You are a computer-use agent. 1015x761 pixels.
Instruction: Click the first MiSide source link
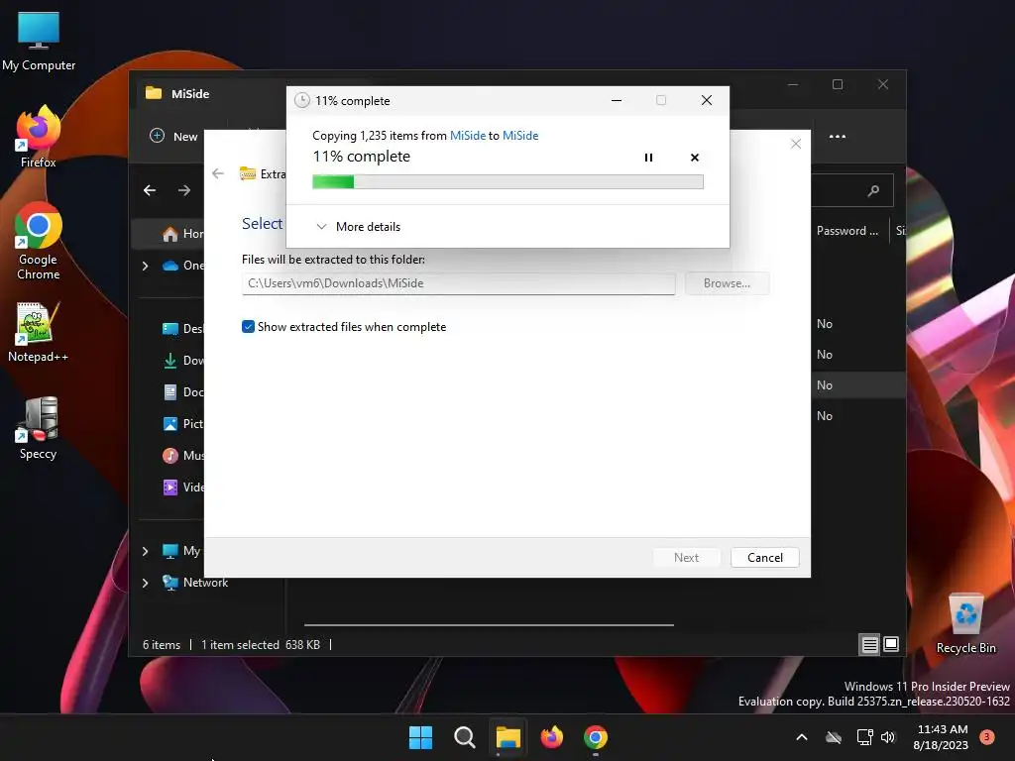(468, 135)
